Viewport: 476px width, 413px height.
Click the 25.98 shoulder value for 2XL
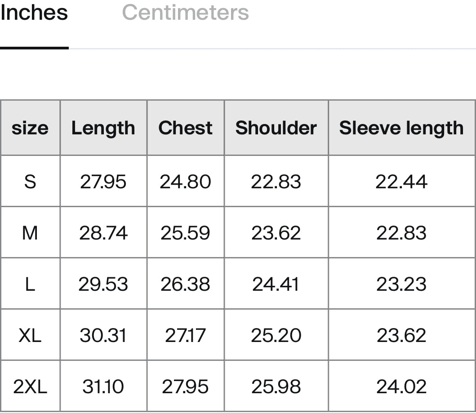point(276,387)
